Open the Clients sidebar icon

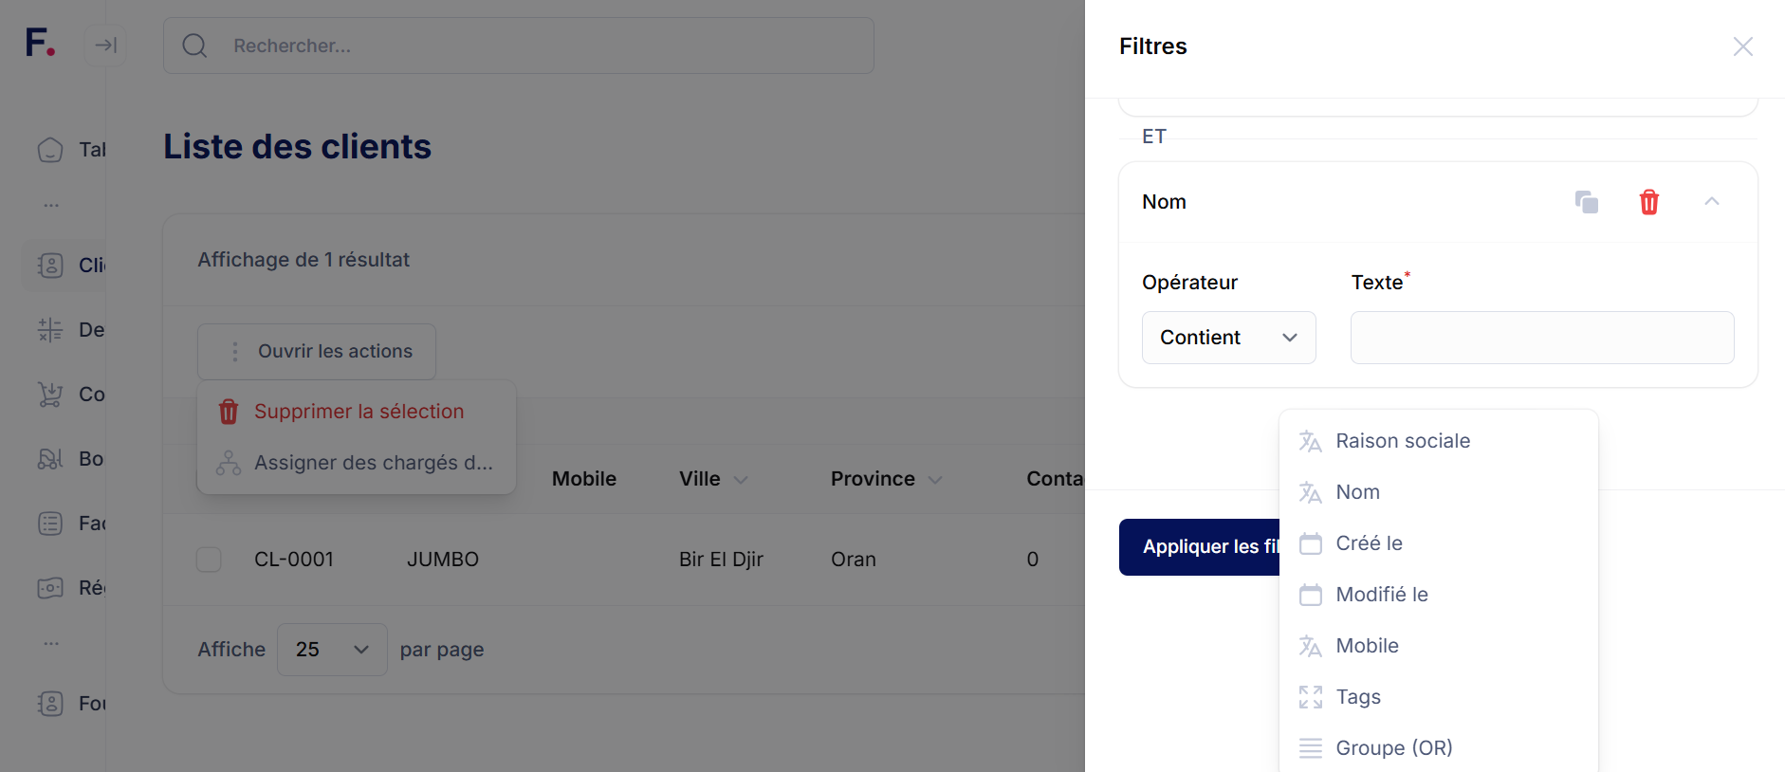[50, 266]
